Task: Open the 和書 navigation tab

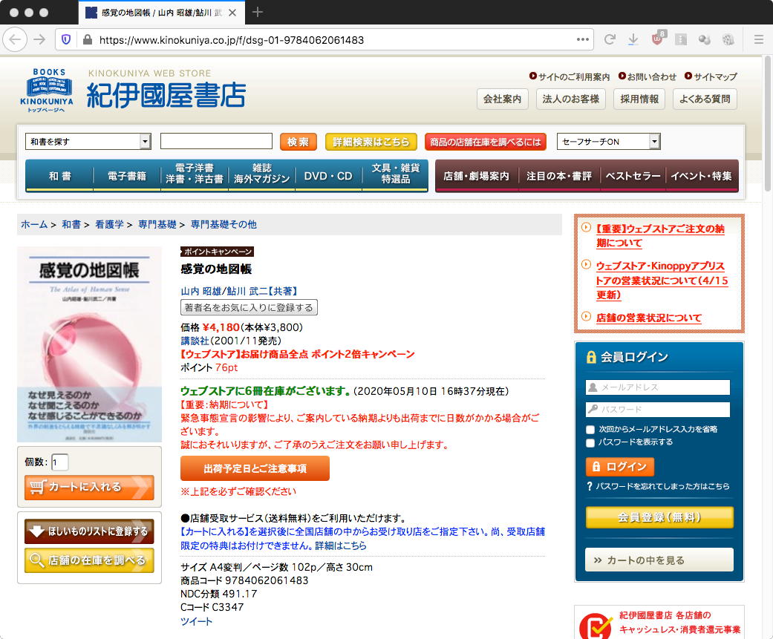Action: (x=59, y=176)
